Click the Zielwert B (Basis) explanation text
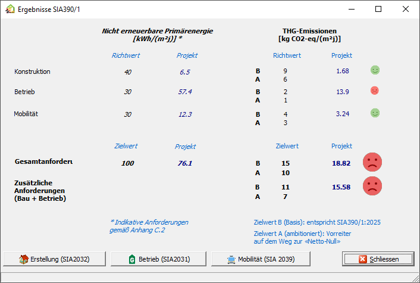The width and height of the screenshot is (420, 283). click(316, 222)
